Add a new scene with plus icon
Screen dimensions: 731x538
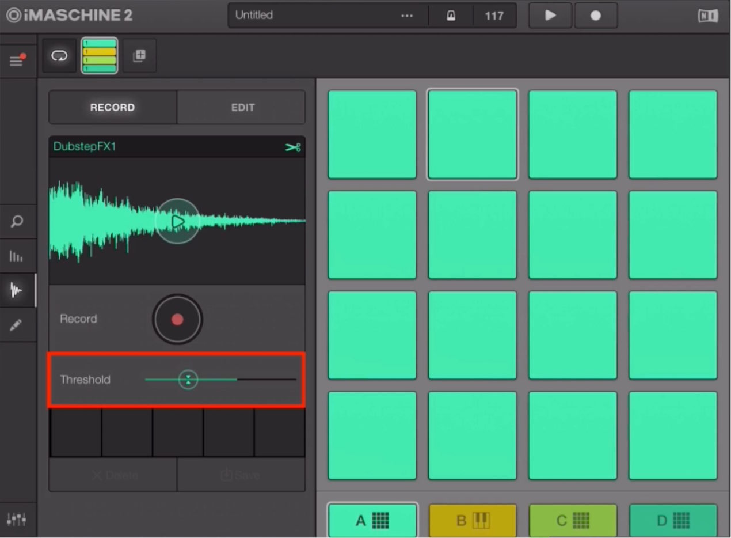139,56
